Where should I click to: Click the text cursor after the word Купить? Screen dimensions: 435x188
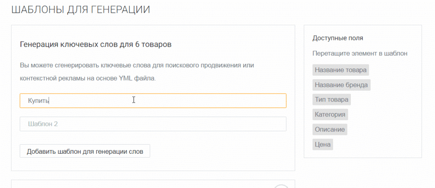pyautogui.click(x=50, y=101)
